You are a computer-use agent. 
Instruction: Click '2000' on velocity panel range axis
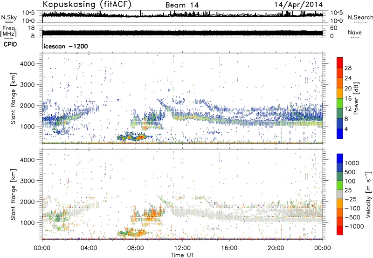pyautogui.click(x=28, y=202)
